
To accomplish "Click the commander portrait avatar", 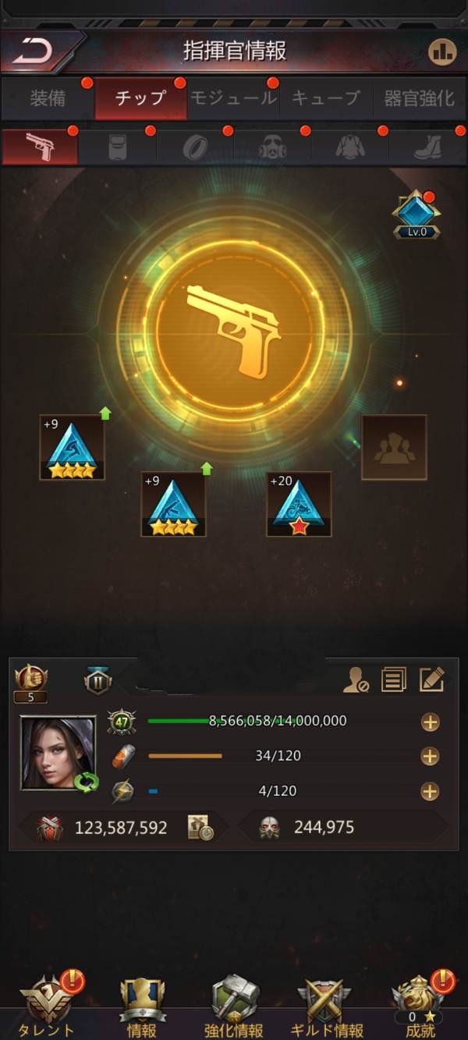I will [x=58, y=754].
